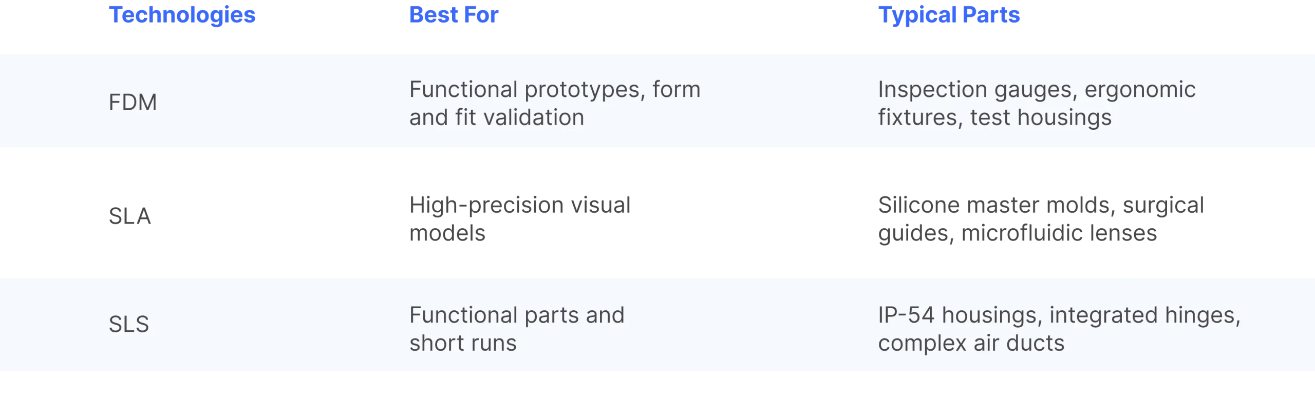Click the word 'prototypes' in FDM row
The height and width of the screenshot is (401, 1315).
(x=585, y=90)
